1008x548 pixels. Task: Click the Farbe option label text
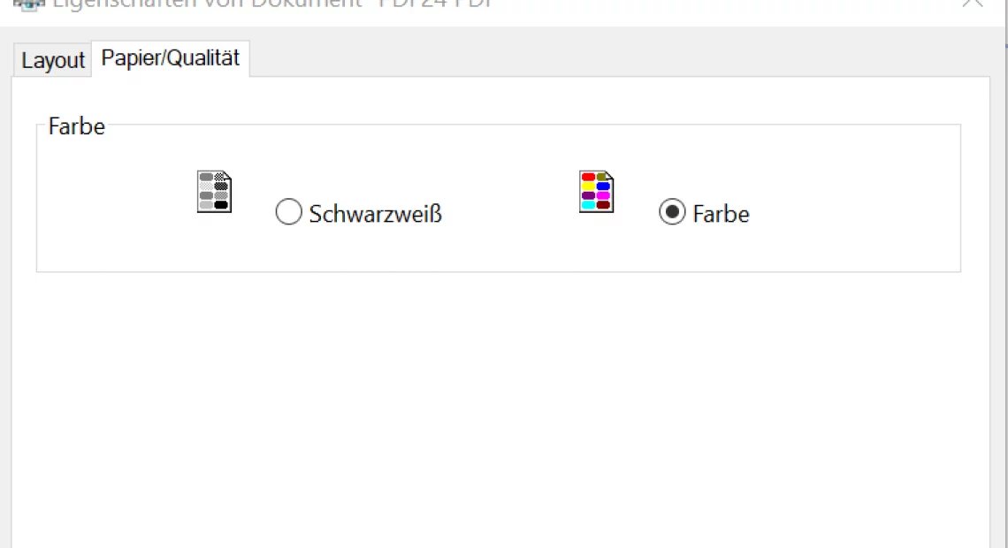(x=722, y=212)
